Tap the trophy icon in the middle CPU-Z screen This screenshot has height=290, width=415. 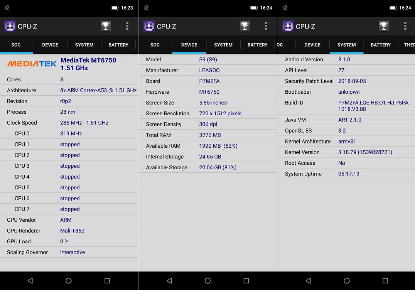point(245,26)
